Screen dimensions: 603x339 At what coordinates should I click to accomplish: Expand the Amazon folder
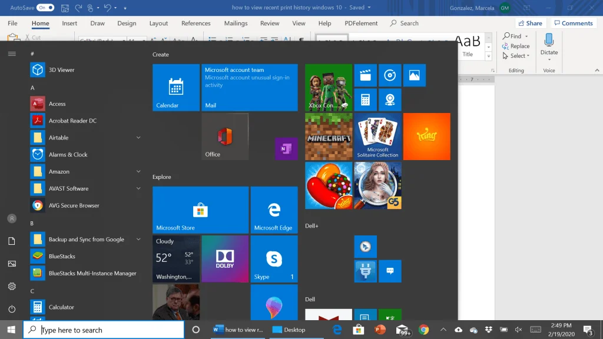click(138, 171)
